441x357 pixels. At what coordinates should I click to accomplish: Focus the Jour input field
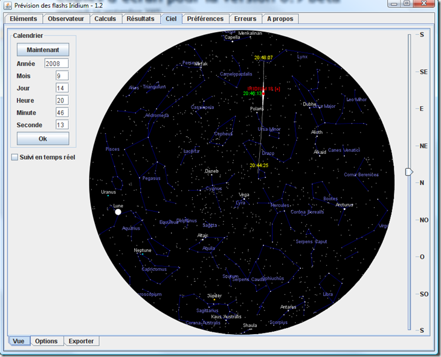(62, 88)
